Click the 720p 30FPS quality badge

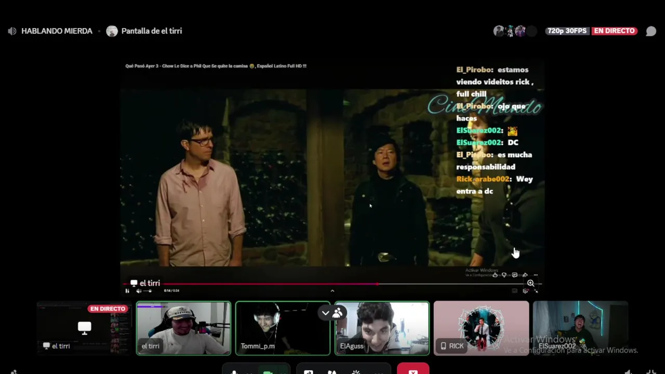click(x=567, y=31)
